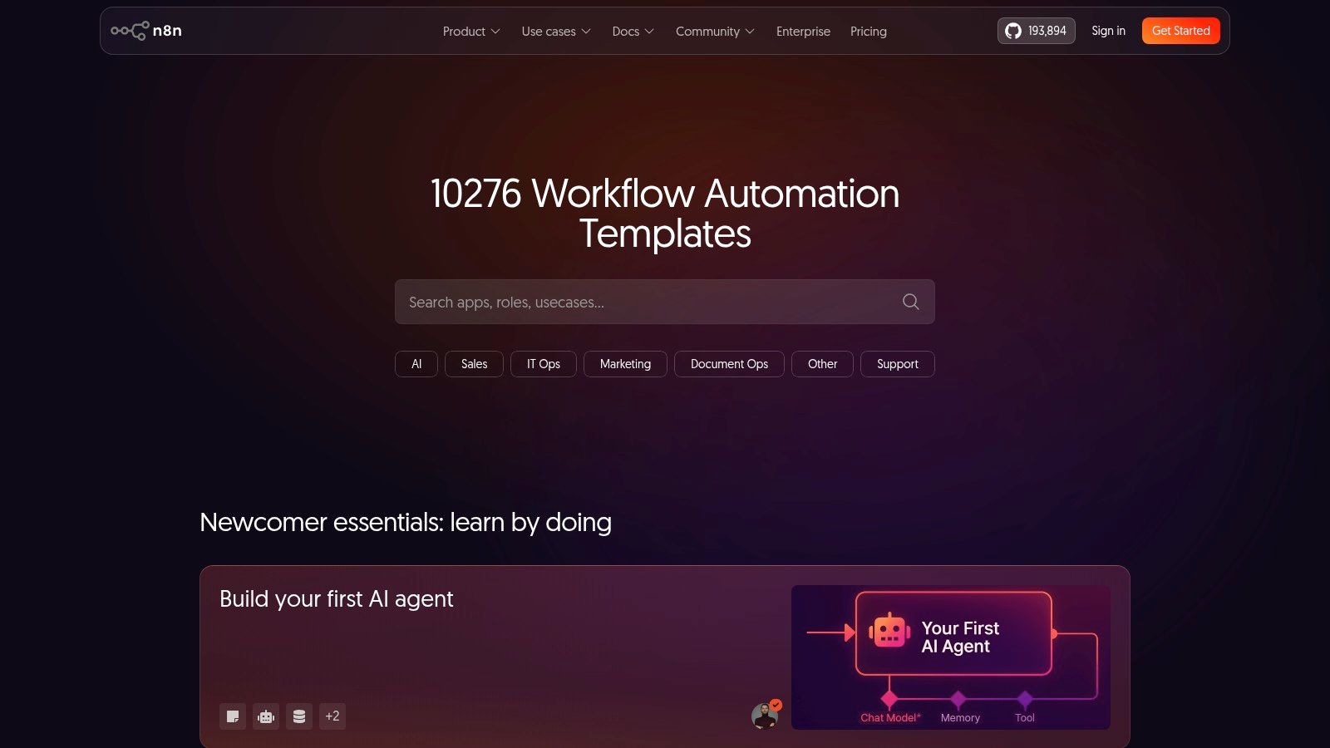
Task: Filter templates by Support category
Action: pos(898,364)
